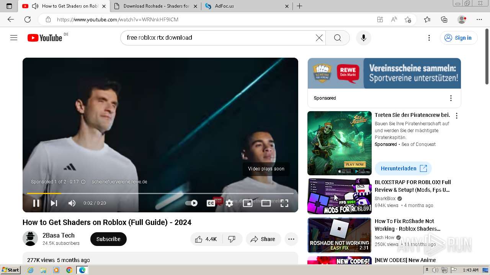
Task: Turn on subtitles with the CC button
Action: pyautogui.click(x=211, y=203)
